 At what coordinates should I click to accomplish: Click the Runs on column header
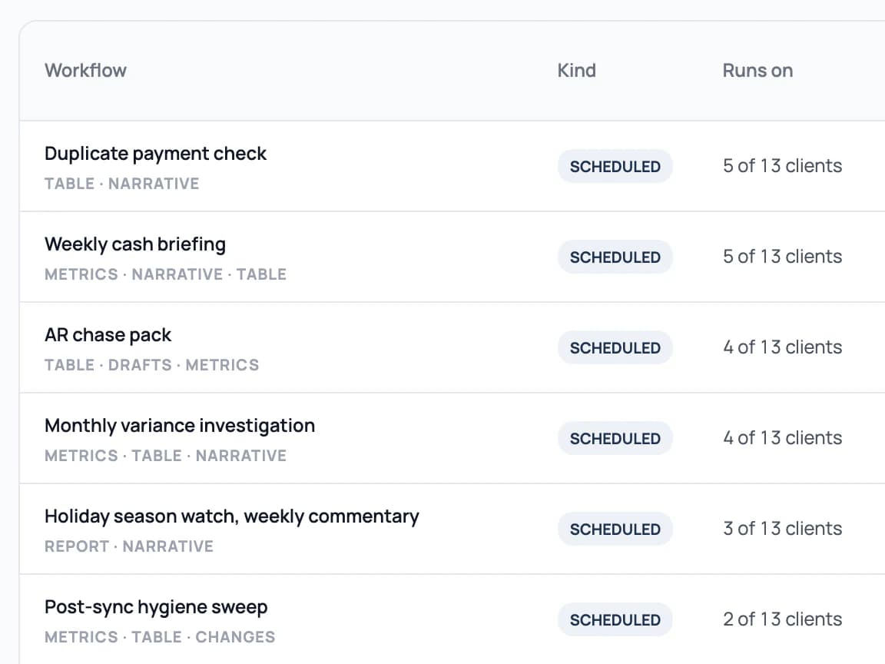[x=757, y=71]
